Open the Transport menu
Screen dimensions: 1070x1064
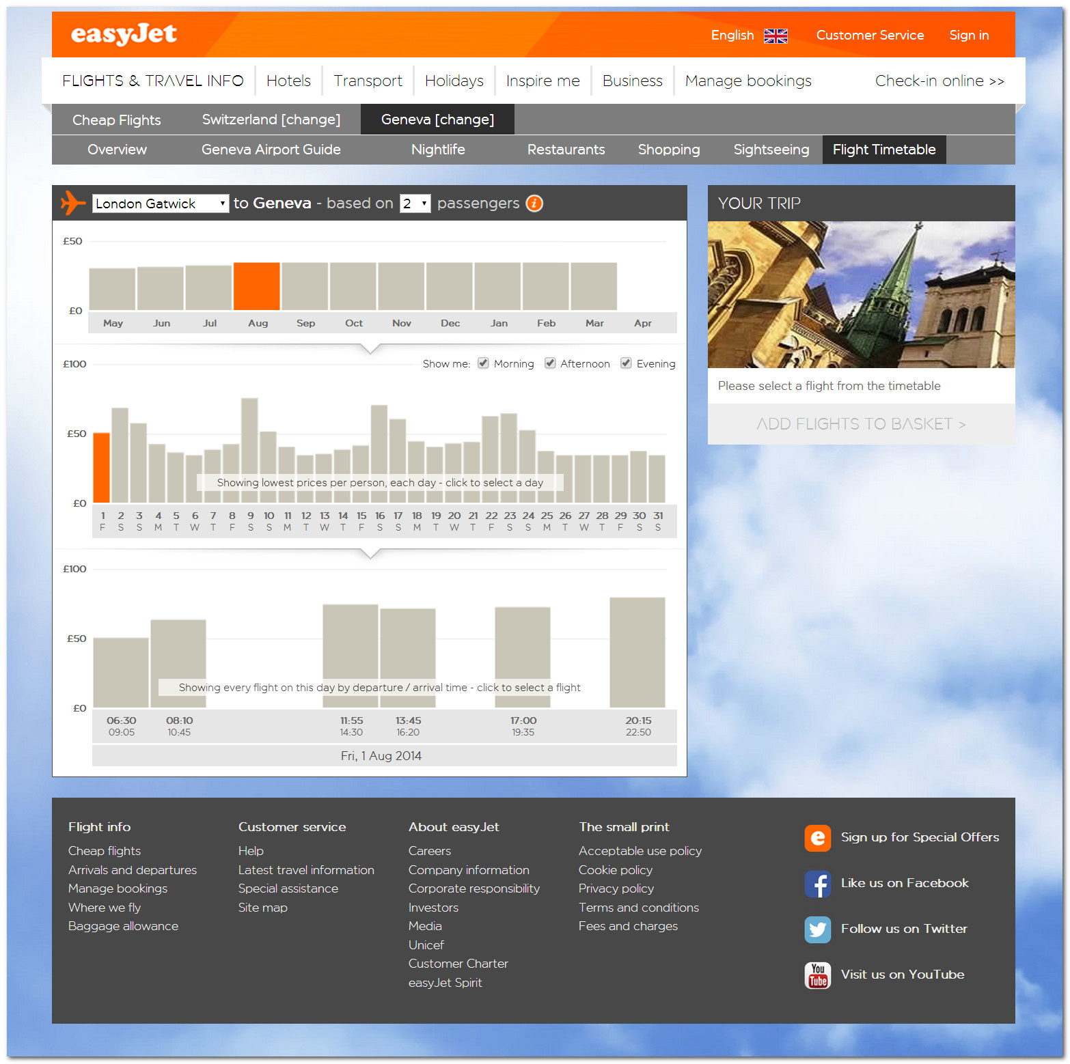click(x=368, y=81)
